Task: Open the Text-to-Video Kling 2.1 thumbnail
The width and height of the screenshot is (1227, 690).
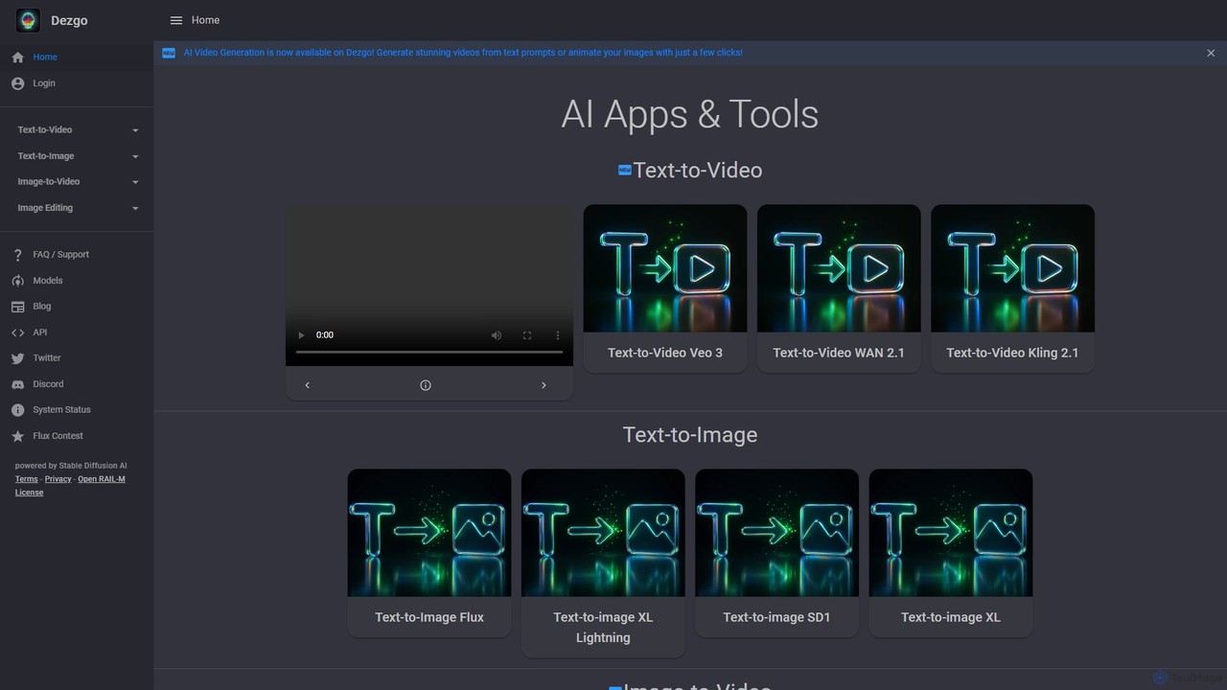Action: (1012, 268)
